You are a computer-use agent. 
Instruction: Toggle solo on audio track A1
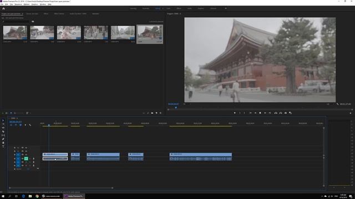30,159
